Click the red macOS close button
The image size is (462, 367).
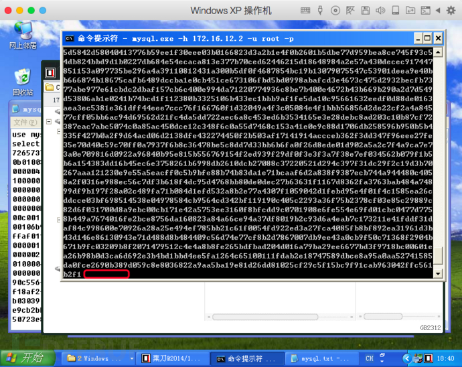8,10
